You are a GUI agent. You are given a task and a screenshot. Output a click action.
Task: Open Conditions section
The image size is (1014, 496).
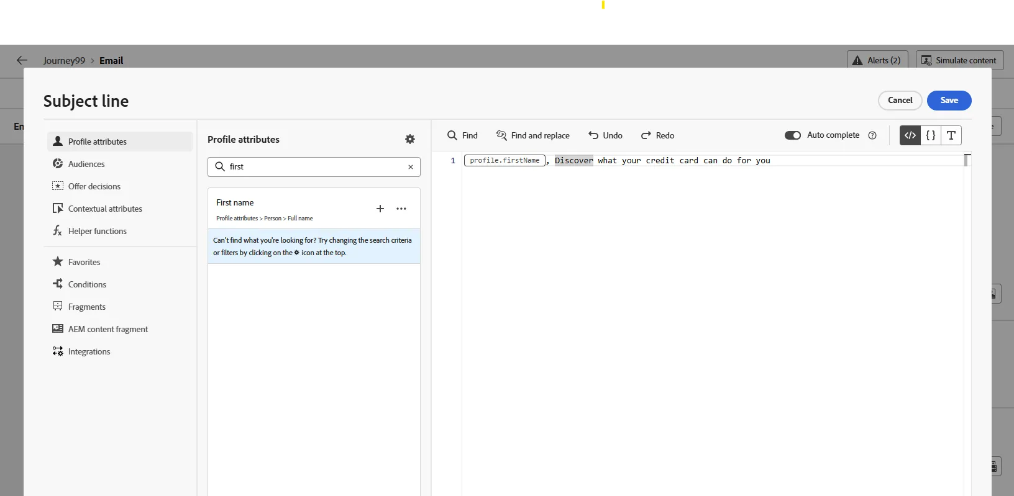pyautogui.click(x=120, y=284)
